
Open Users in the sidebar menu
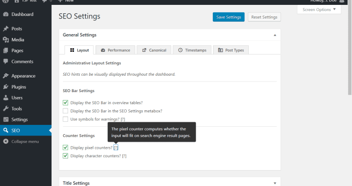pos(26,97)
